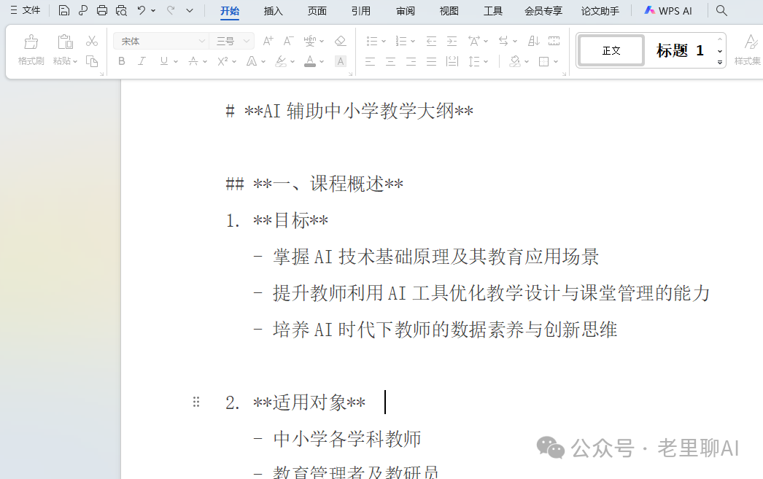Click the Save document icon
Screen dimensions: 763x479
pos(64,10)
